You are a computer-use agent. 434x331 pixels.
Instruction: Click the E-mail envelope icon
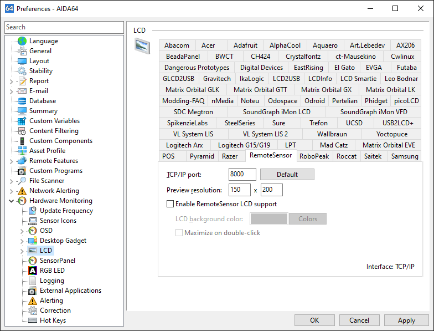point(22,91)
